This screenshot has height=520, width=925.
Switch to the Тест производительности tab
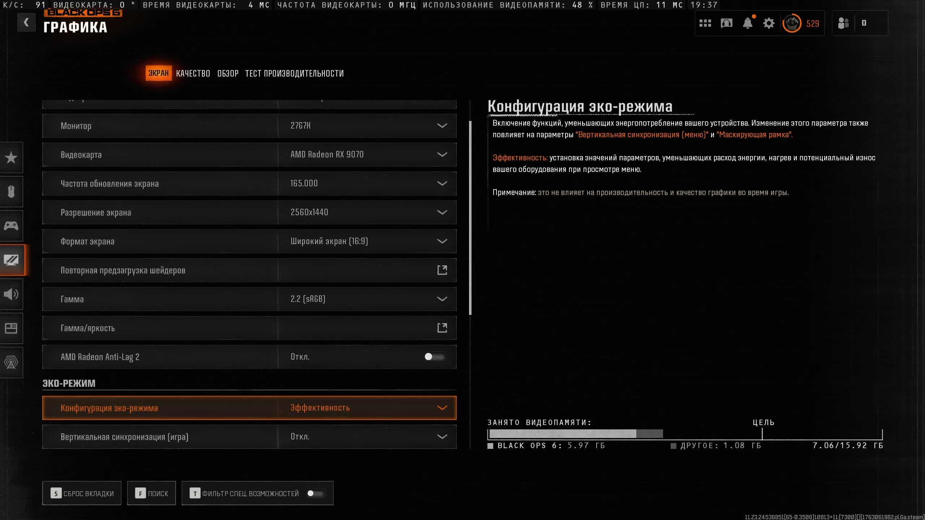(294, 73)
